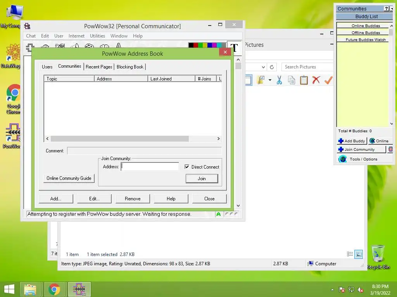Click the Remove button
The image size is (397, 297).
pos(133,199)
